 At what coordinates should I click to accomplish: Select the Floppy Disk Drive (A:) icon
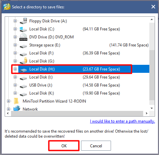pos(23,21)
